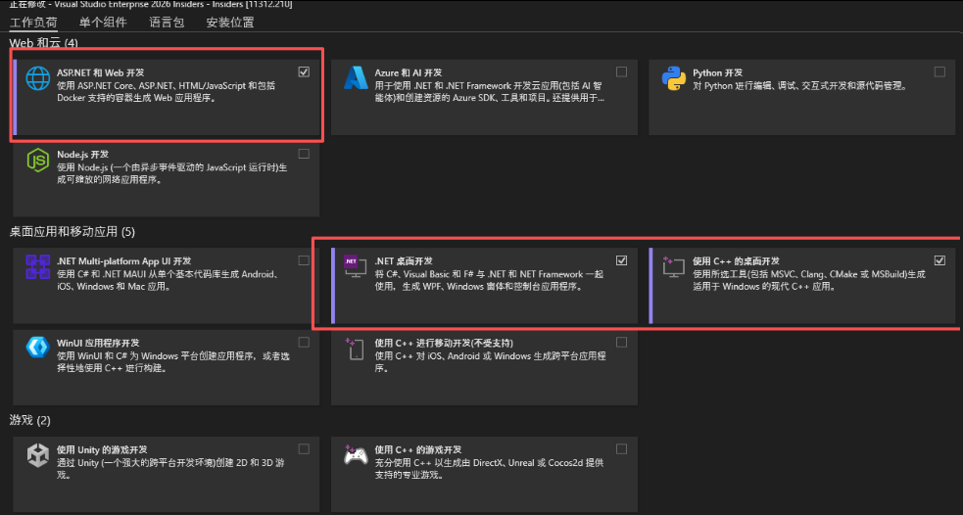The image size is (963, 515).
Task: Check the WinUI 应用程序开发 checkbox
Action: (x=304, y=342)
